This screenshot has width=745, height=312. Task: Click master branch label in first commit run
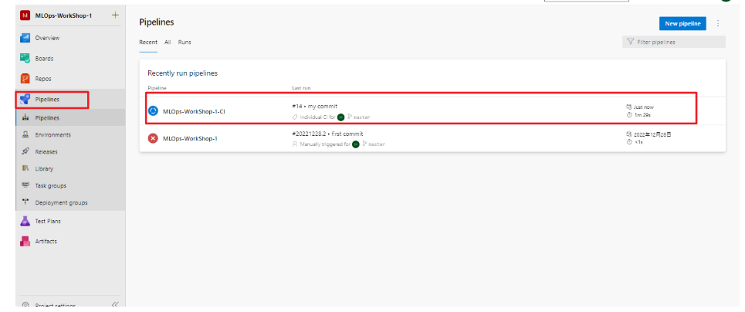coord(376,144)
